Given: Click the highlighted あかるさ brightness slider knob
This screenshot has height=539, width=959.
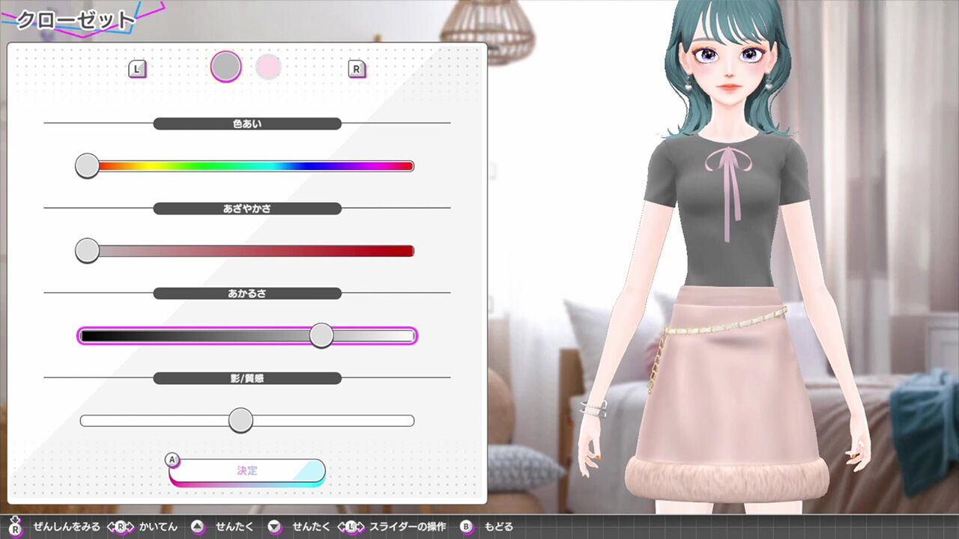Looking at the screenshot, I should (x=321, y=335).
